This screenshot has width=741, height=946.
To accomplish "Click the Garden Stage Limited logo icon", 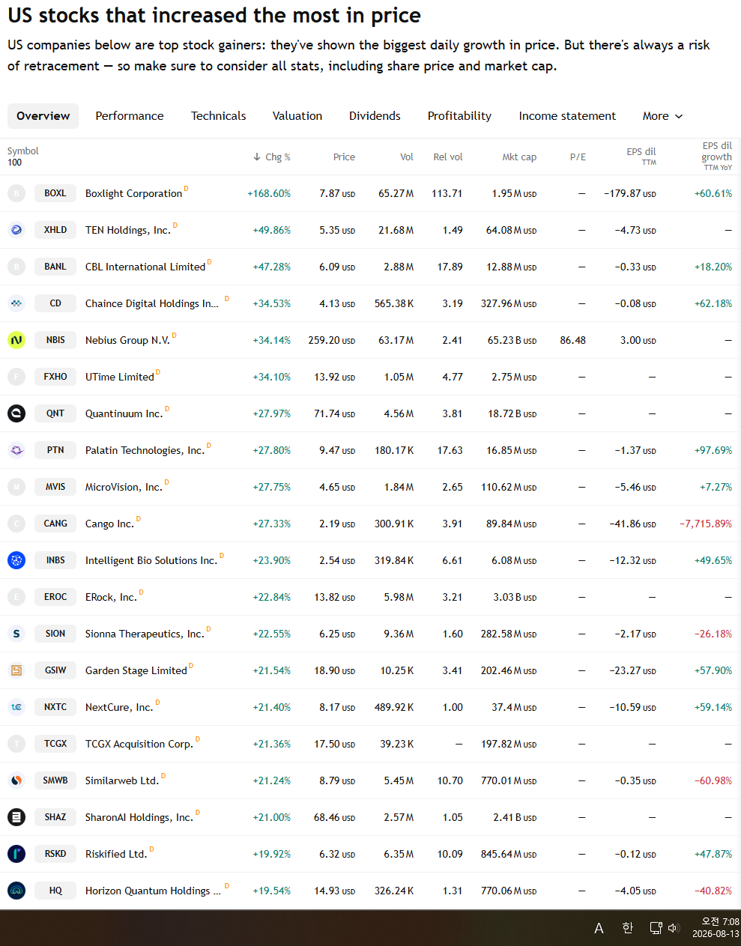I will point(16,670).
